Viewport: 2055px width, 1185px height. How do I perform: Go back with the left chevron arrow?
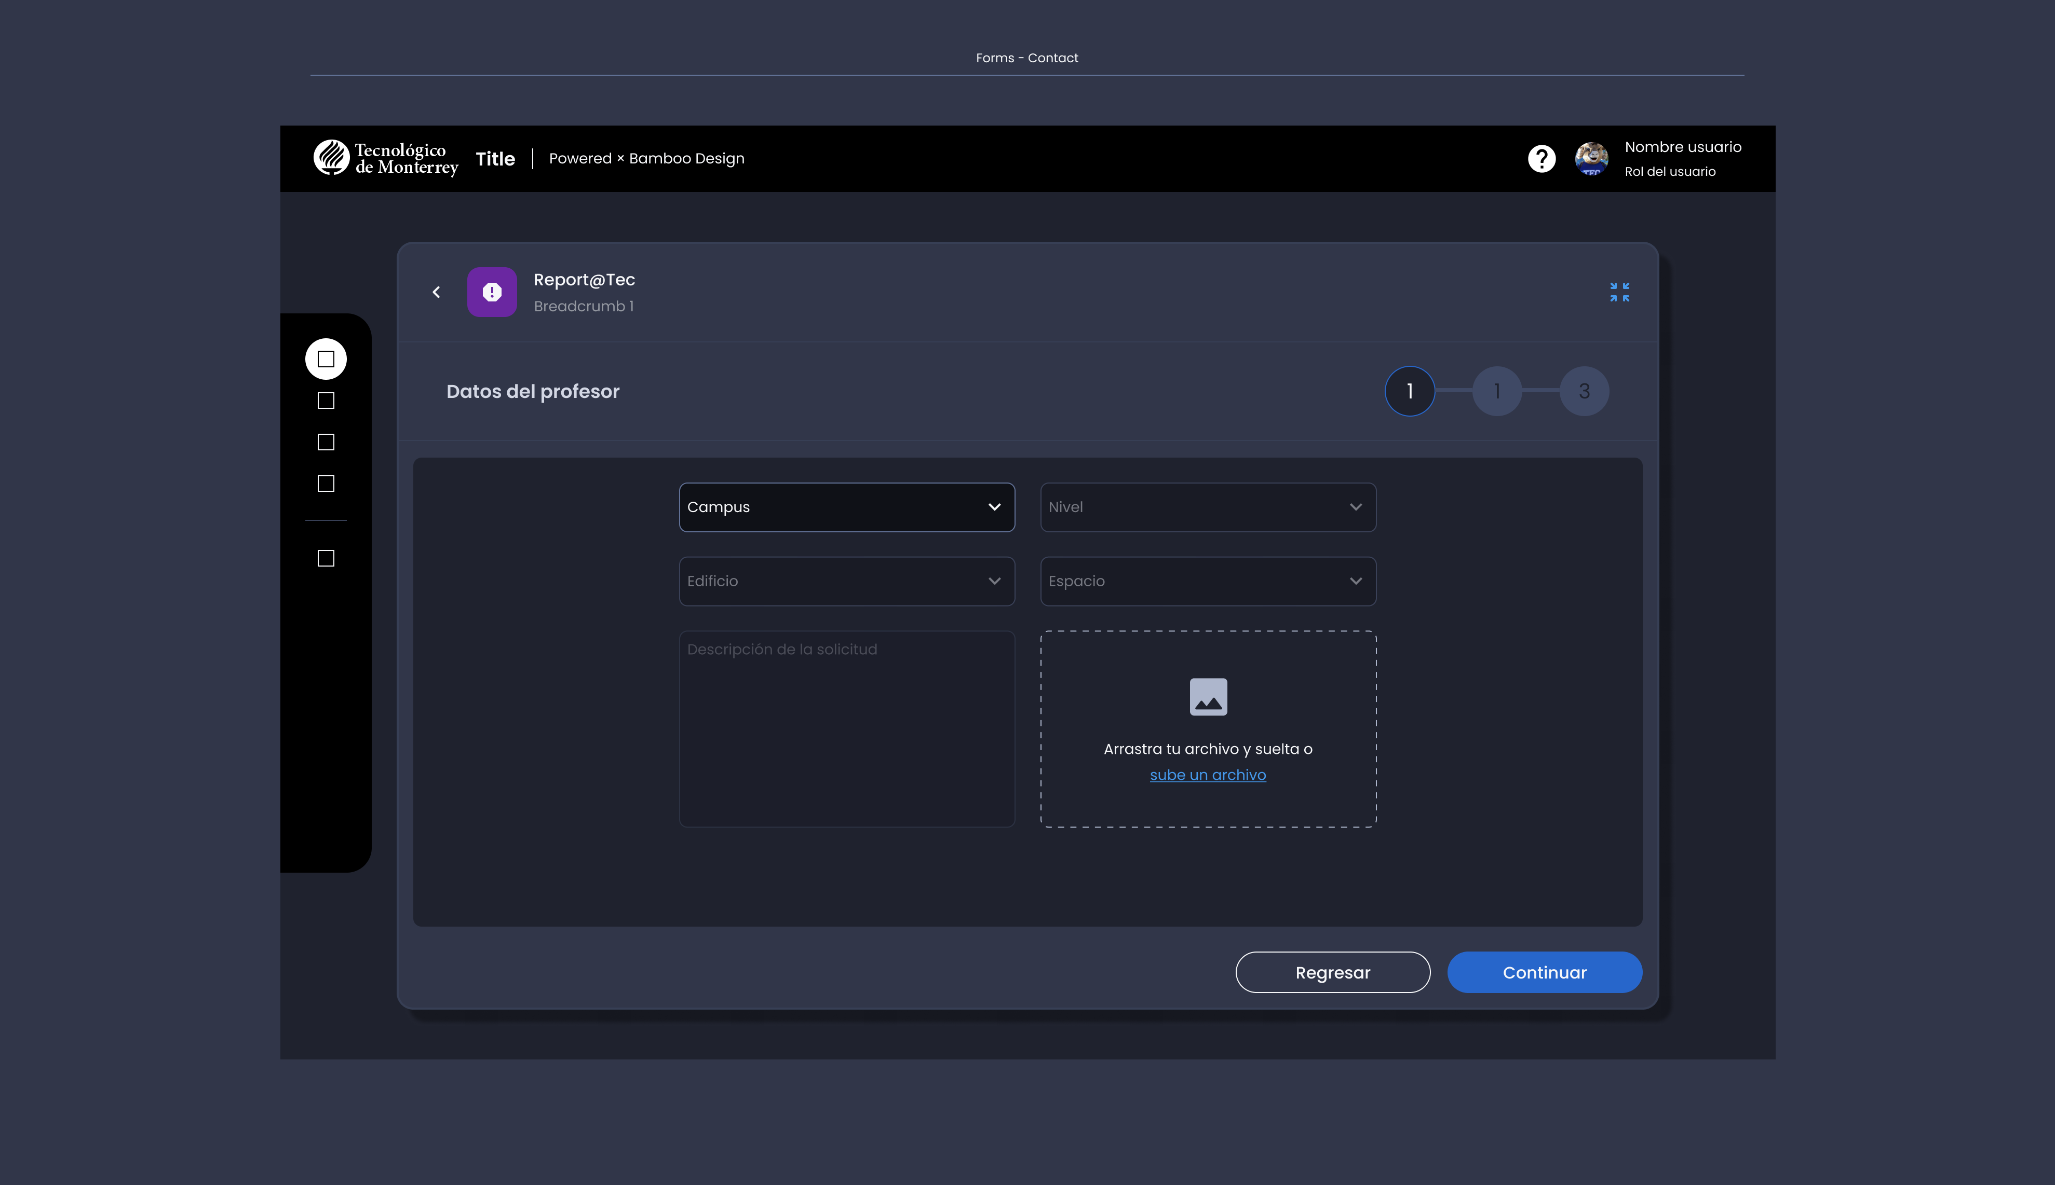coord(437,292)
